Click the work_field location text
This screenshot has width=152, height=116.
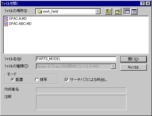(x=50, y=11)
